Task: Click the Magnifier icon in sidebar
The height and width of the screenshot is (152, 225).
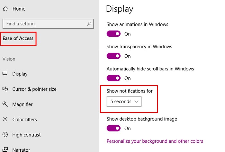Action: tap(5, 104)
